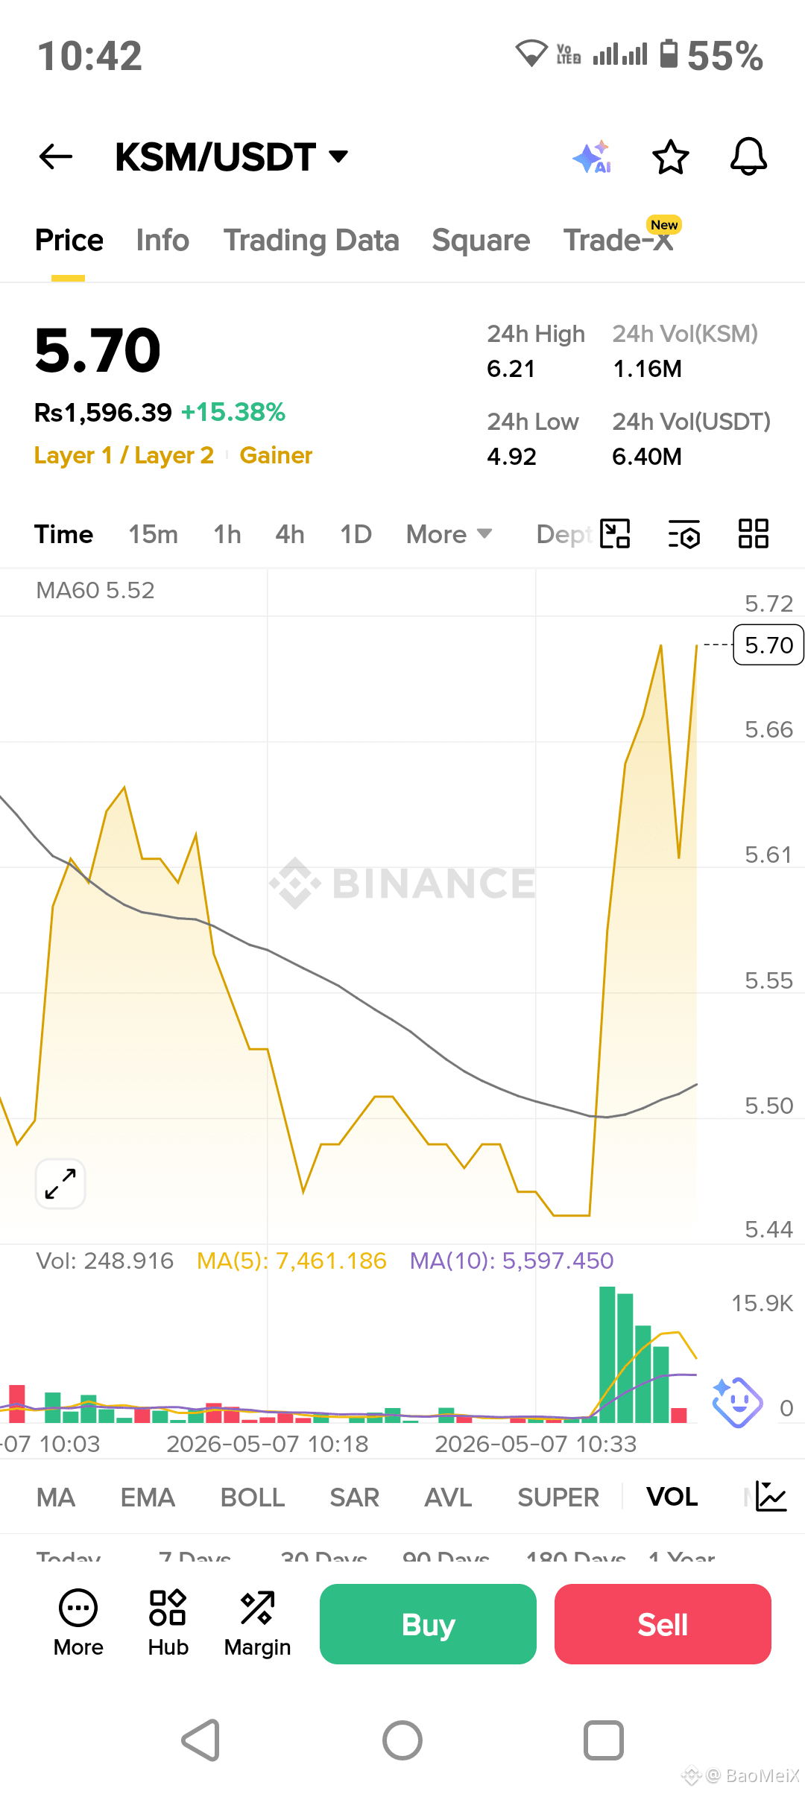Viewport: 805px width, 1794px height.
Task: Open the four-square grid layout icon
Action: (x=754, y=533)
